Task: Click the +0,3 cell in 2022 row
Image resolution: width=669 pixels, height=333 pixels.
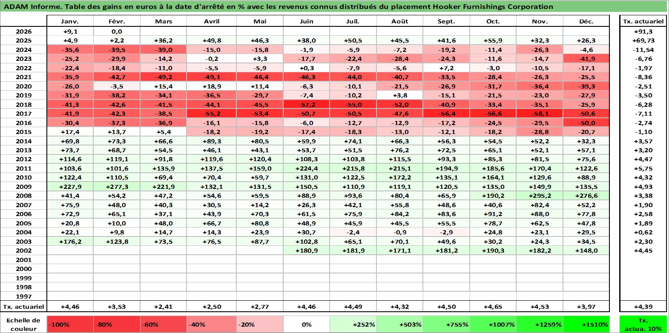Action: coord(307,68)
